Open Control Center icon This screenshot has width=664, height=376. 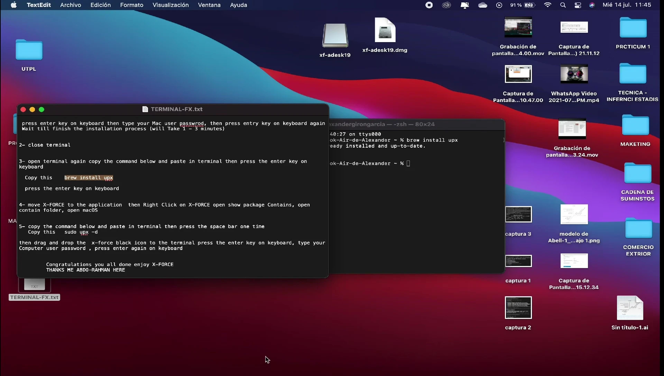click(x=578, y=5)
